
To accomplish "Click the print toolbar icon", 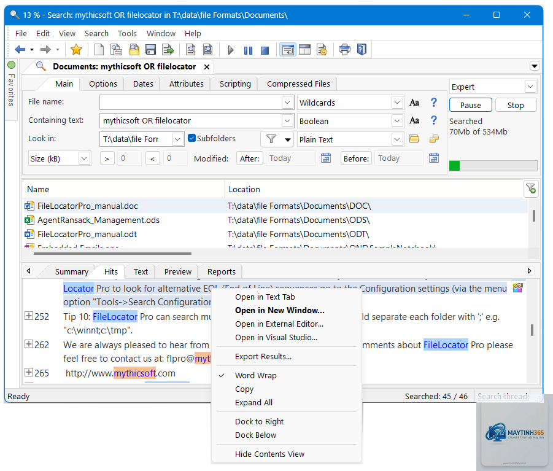I will click(344, 49).
